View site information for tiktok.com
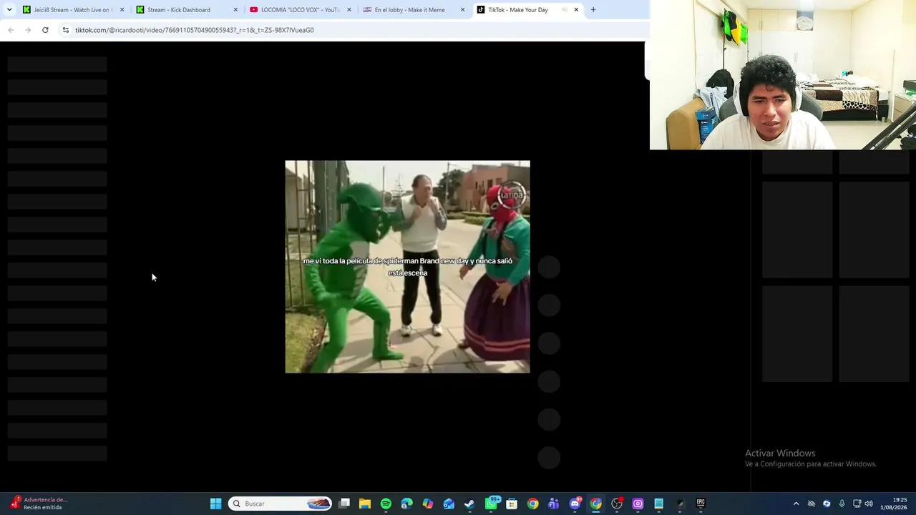 (66, 30)
